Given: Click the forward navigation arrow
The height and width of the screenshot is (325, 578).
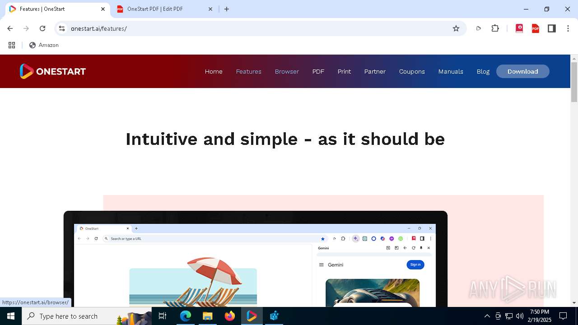Looking at the screenshot, I should (x=26, y=28).
